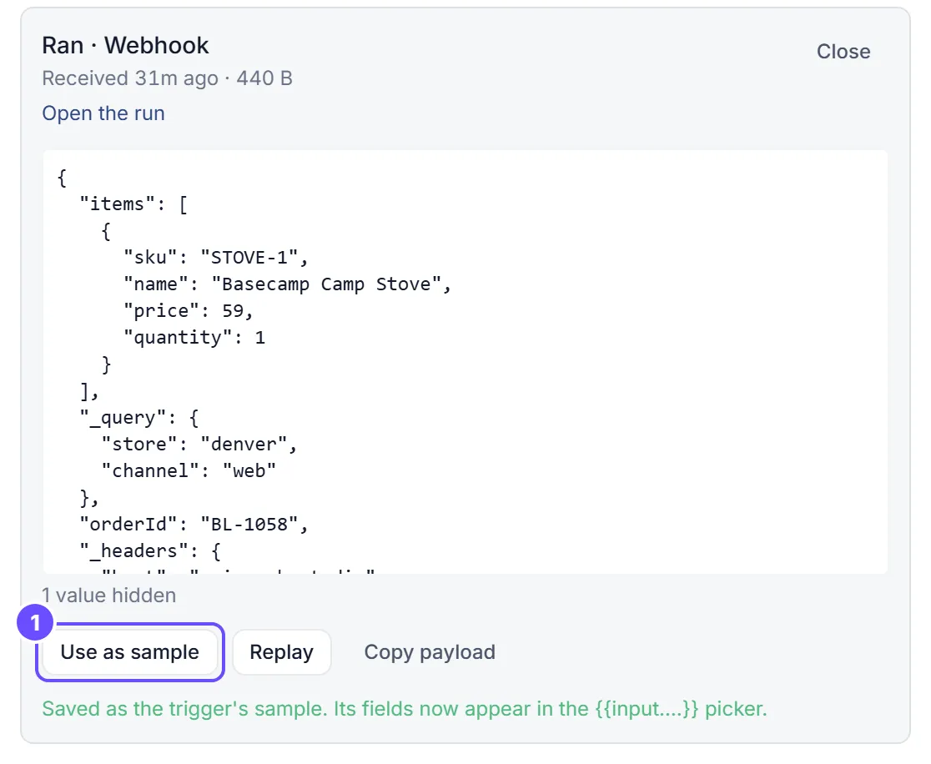Click the "sku": "STOVE-1" line
The height and width of the screenshot is (764, 931).
pos(215,258)
